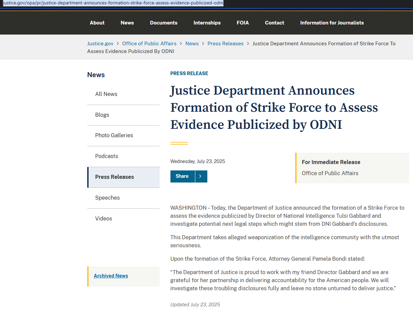413x309 pixels.
Task: Follow the Justice.gov breadcrumb link
Action: [100, 44]
